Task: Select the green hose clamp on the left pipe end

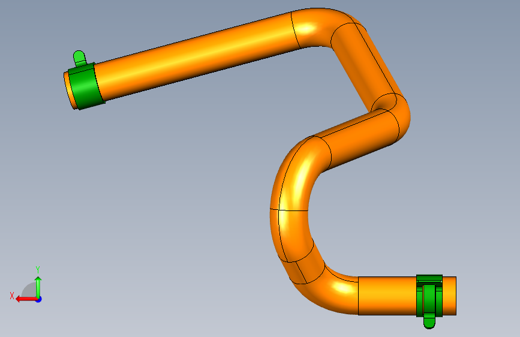Action: tap(86, 86)
